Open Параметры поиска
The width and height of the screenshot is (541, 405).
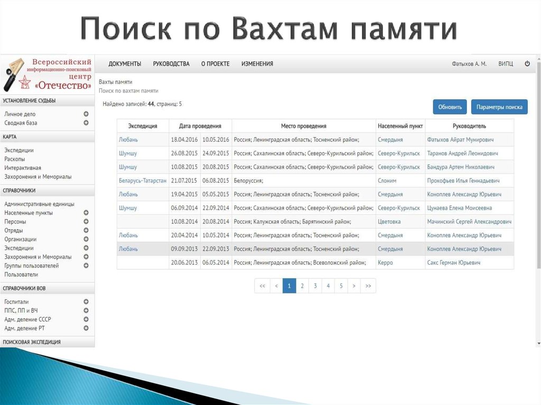pyautogui.click(x=499, y=106)
